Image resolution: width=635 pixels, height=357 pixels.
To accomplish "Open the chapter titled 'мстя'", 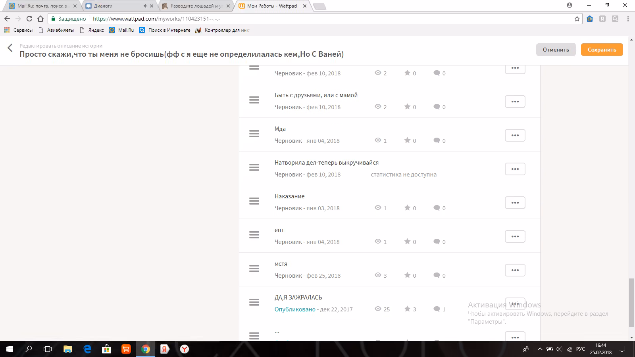I will 281,264.
